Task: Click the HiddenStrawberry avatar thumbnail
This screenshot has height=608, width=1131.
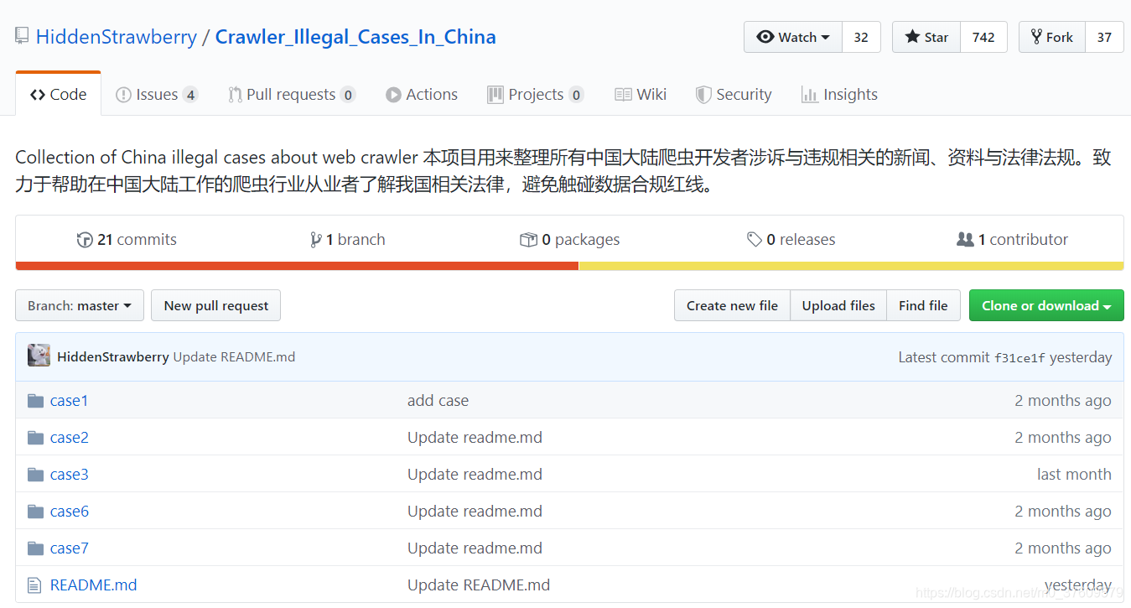Action: coord(39,356)
